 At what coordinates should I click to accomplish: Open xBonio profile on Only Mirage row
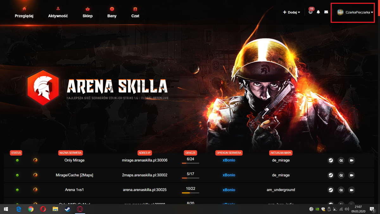[229, 160]
